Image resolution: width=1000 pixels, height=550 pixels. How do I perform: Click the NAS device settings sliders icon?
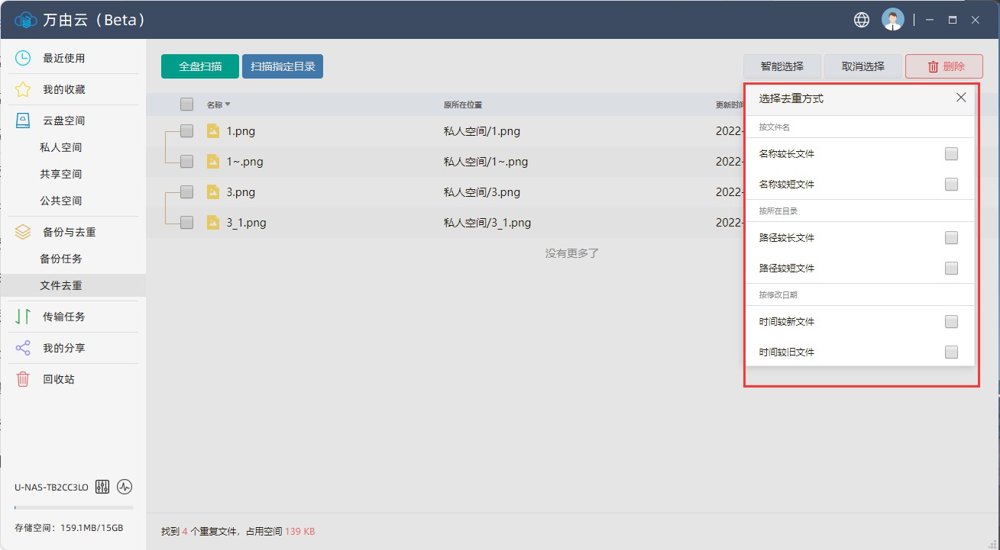click(102, 487)
